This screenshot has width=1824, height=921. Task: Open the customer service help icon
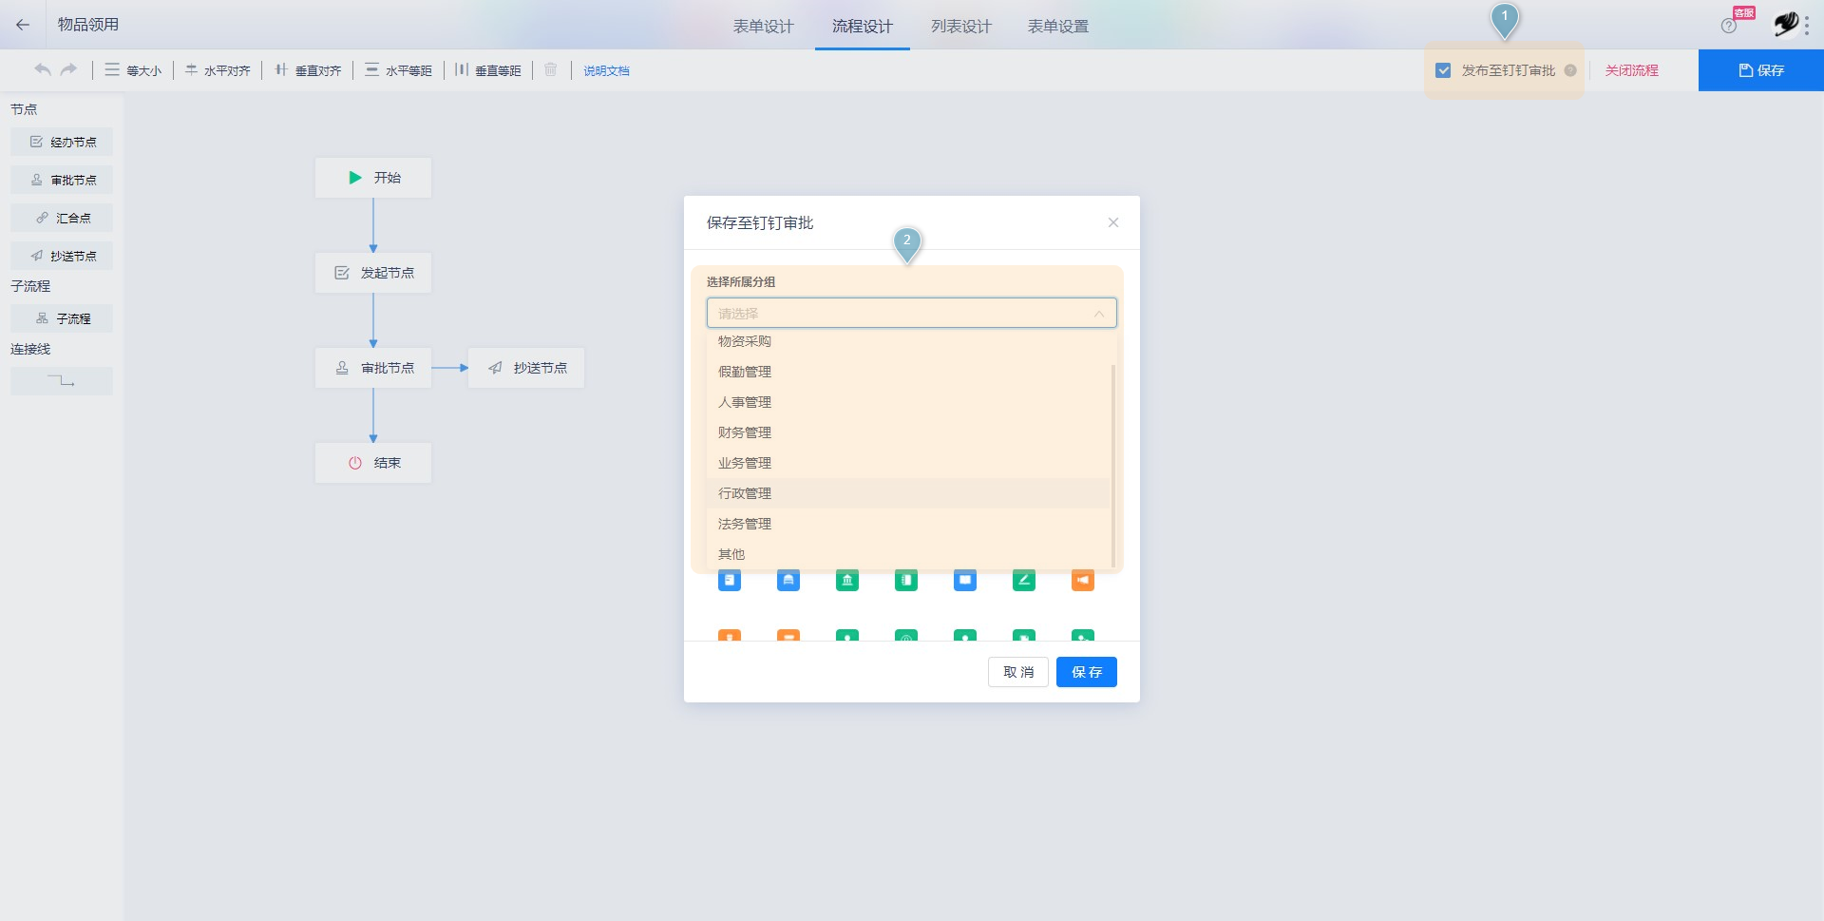pyautogui.click(x=1729, y=26)
